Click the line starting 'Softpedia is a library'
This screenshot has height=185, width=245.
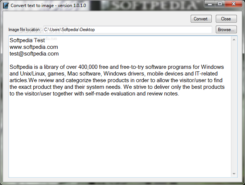(117, 67)
